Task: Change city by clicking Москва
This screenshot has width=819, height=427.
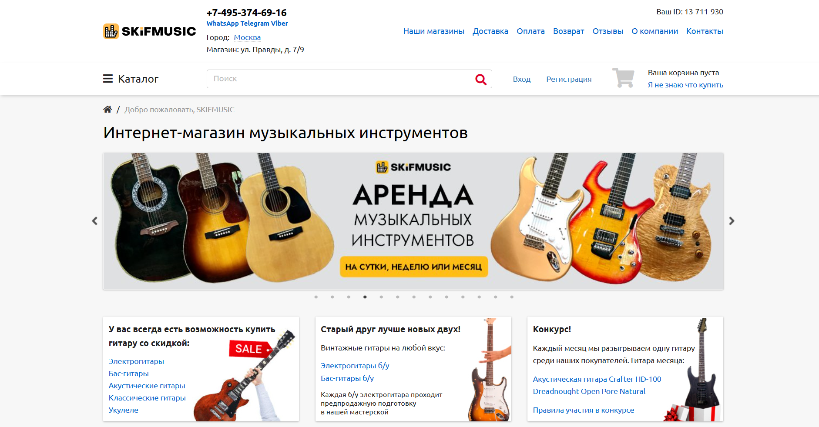Action: point(247,37)
